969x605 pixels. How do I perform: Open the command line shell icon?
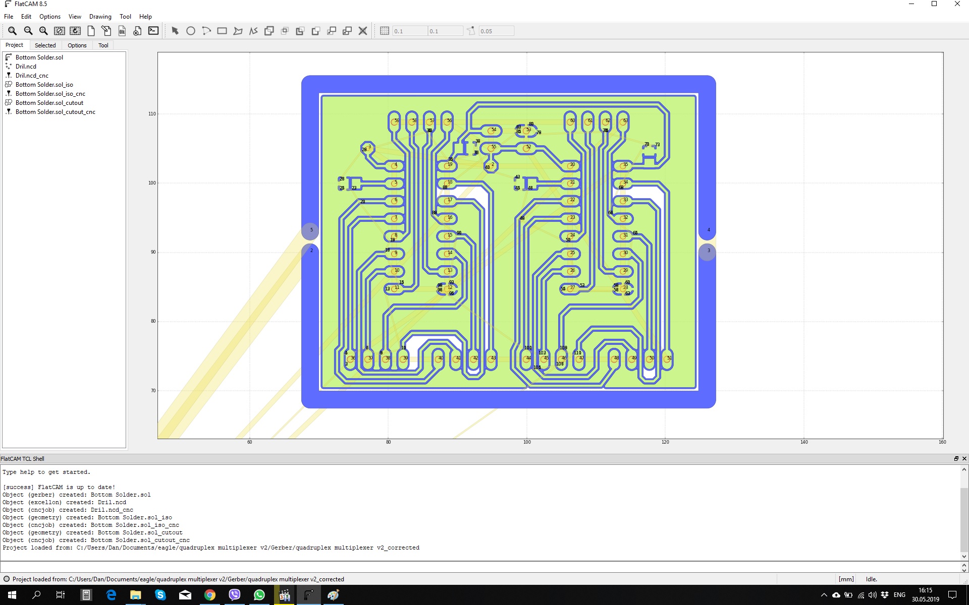click(153, 31)
